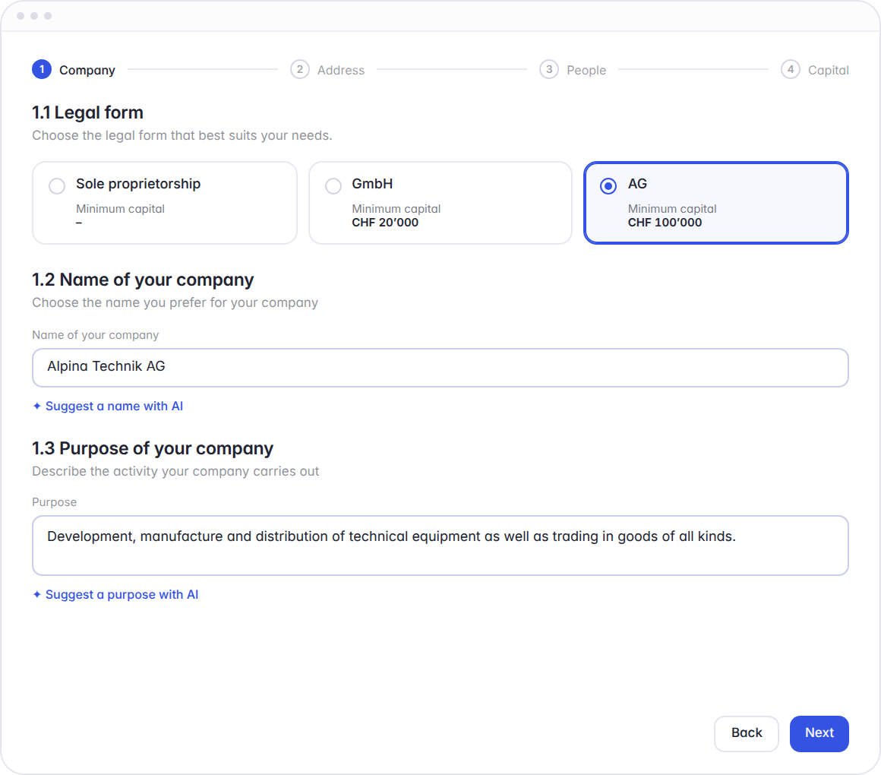The width and height of the screenshot is (881, 775).
Task: Select the Sole proprietorship radio button
Action: (57, 186)
